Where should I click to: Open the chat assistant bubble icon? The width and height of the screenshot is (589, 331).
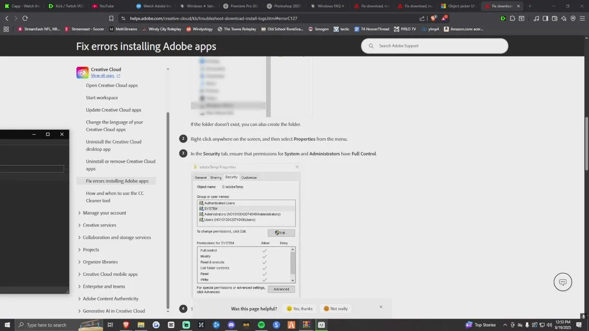563,282
